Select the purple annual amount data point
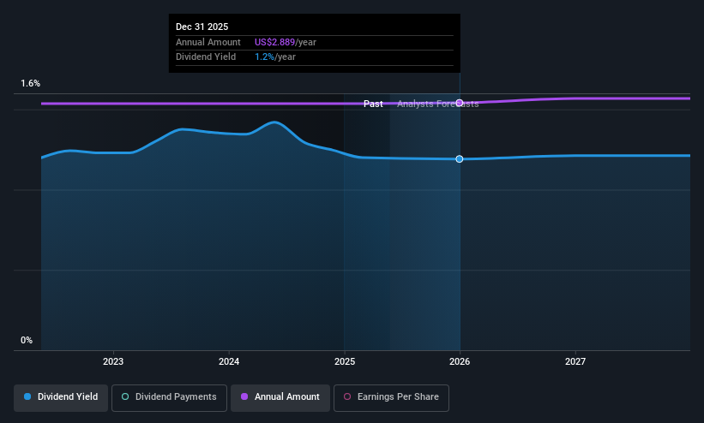Screen dimensions: 704x423 460,103
